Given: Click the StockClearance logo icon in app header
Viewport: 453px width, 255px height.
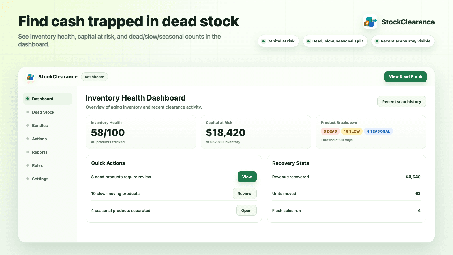Looking at the screenshot, I should (x=31, y=77).
